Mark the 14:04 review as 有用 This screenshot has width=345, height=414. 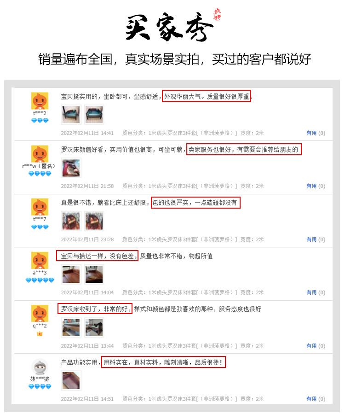tap(316, 292)
